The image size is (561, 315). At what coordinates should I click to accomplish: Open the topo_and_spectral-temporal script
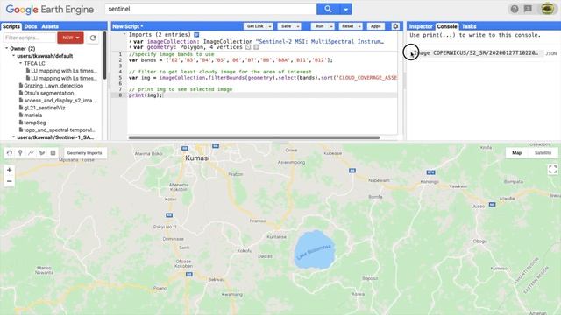(60, 129)
